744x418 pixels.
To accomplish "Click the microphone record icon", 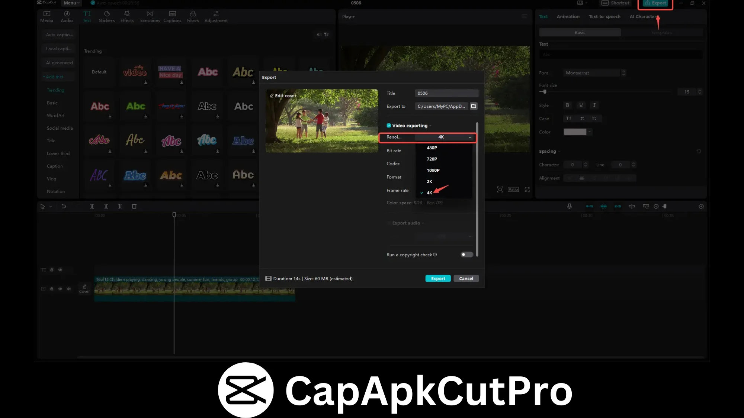I will [x=569, y=206].
